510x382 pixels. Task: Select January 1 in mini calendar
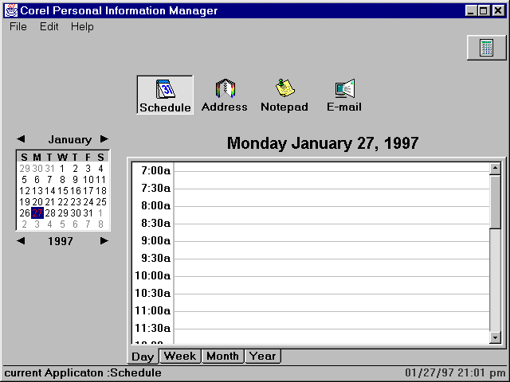click(x=62, y=169)
